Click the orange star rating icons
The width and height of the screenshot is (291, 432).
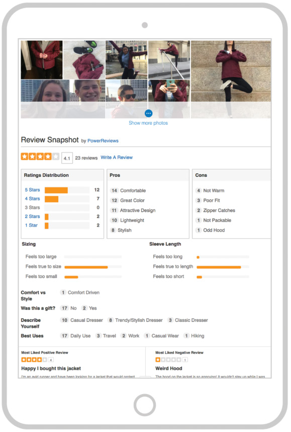point(40,157)
